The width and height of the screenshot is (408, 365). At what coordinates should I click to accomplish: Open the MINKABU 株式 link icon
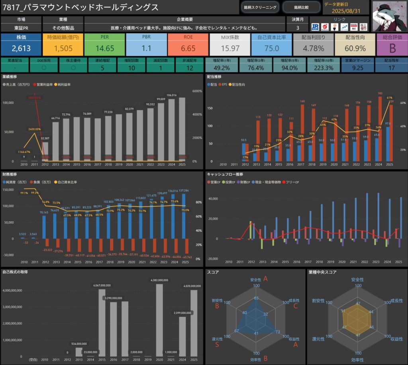[x=354, y=27]
